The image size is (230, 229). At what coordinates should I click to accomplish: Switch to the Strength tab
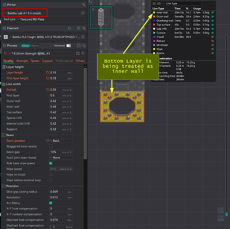point(22,61)
